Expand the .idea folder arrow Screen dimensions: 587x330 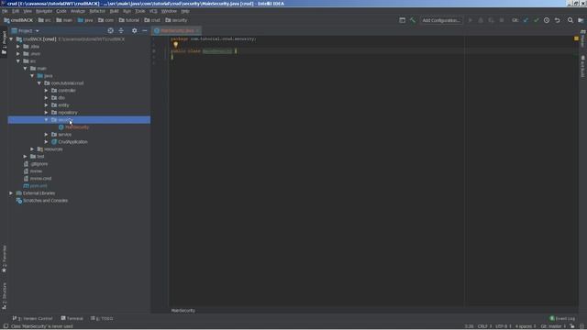coord(18,47)
